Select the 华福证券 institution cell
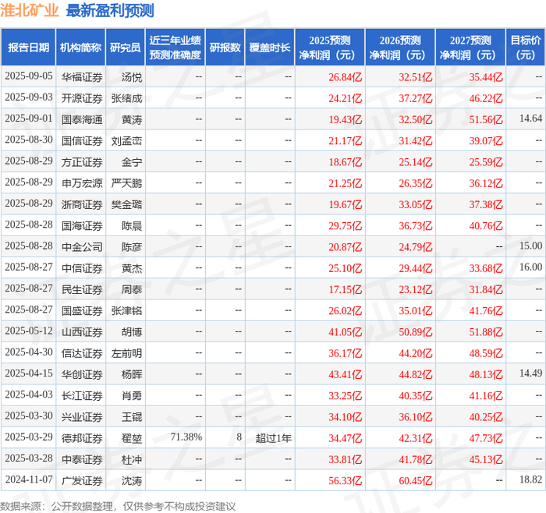The height and width of the screenshot is (513, 546). click(x=82, y=77)
